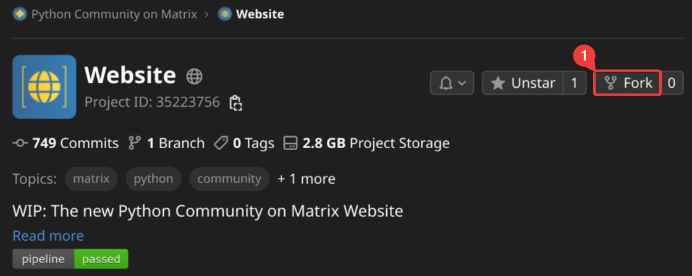Open the 0 Tags page
Image resolution: width=692 pixels, height=276 pixels.
(243, 144)
